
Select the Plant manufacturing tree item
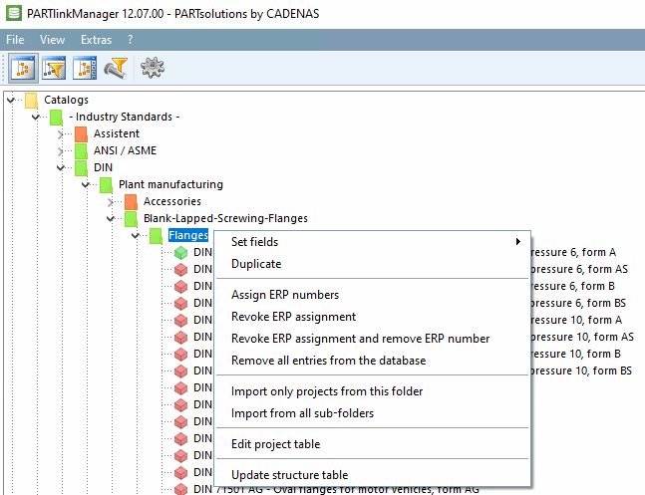point(170,184)
